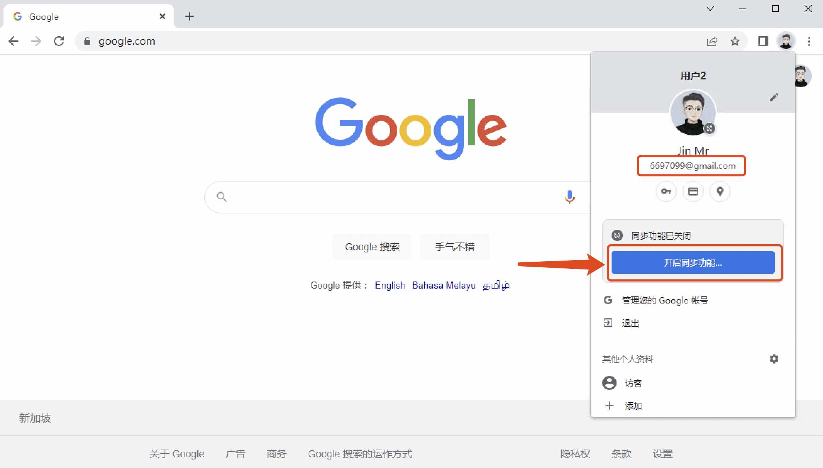The width and height of the screenshot is (823, 468).
Task: Click the plus icon beside 添加
Action: [x=609, y=406]
